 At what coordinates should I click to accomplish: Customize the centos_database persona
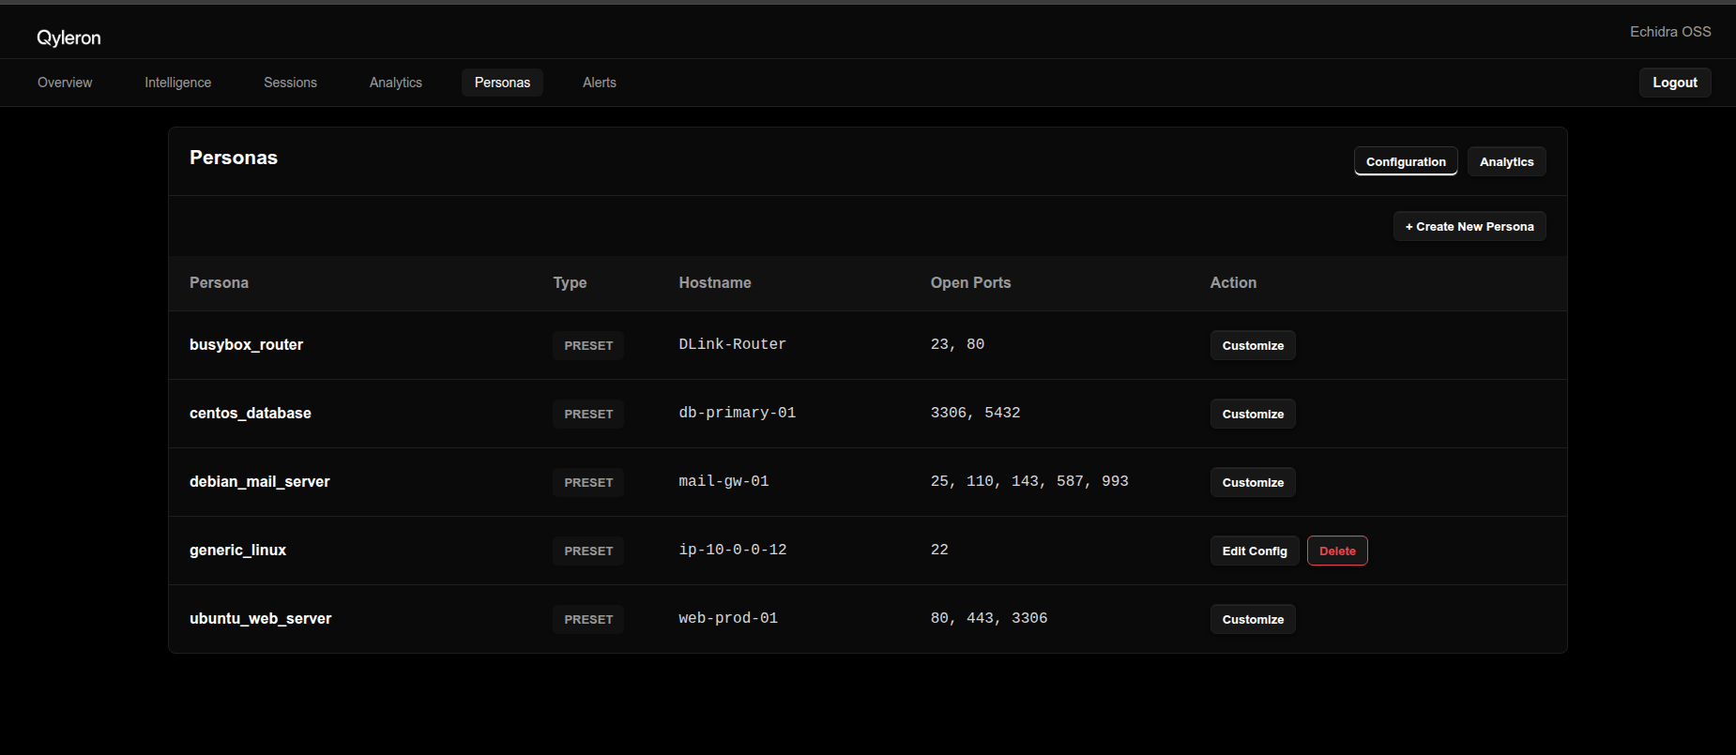[x=1253, y=414]
